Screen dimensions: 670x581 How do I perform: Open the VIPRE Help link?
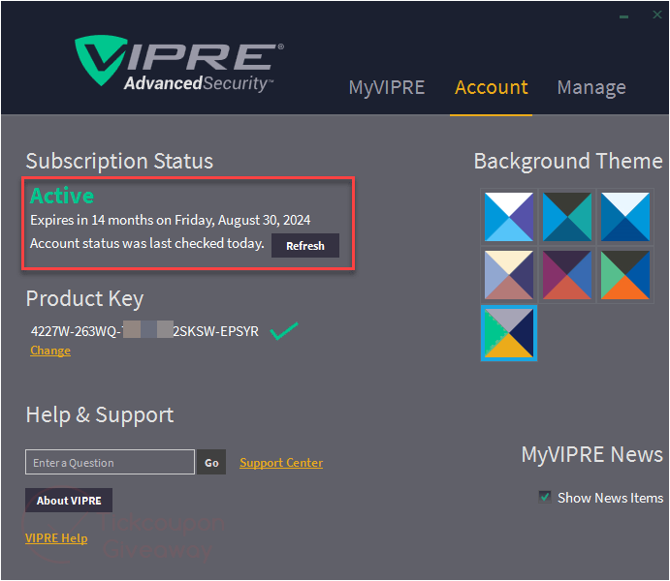click(x=56, y=538)
